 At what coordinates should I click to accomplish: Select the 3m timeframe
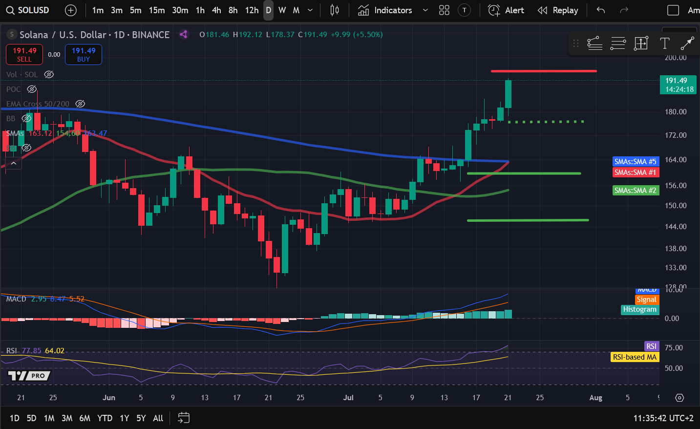click(x=117, y=10)
